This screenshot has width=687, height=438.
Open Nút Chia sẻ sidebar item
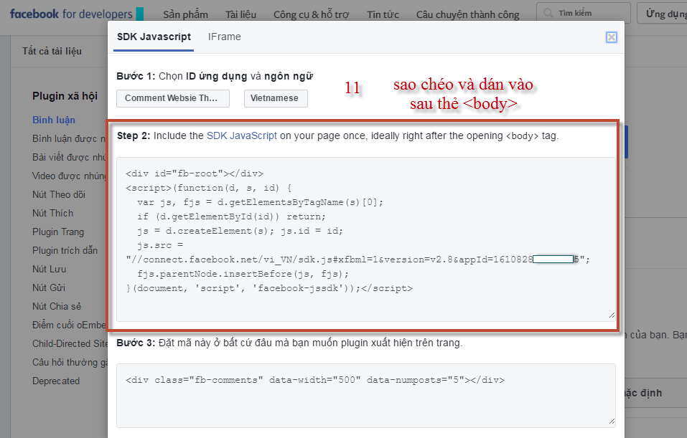click(x=57, y=306)
